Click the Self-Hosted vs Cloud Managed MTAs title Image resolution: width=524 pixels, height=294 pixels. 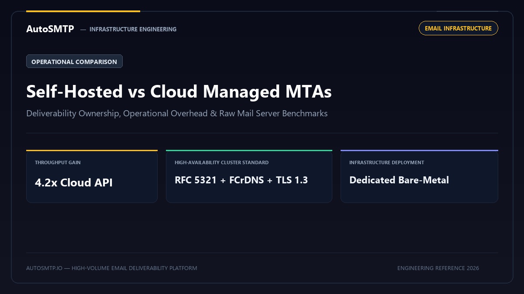(179, 91)
